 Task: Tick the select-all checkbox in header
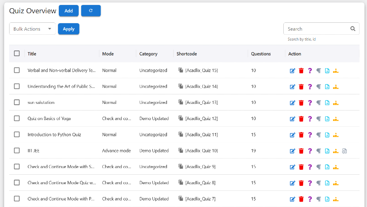click(17, 53)
